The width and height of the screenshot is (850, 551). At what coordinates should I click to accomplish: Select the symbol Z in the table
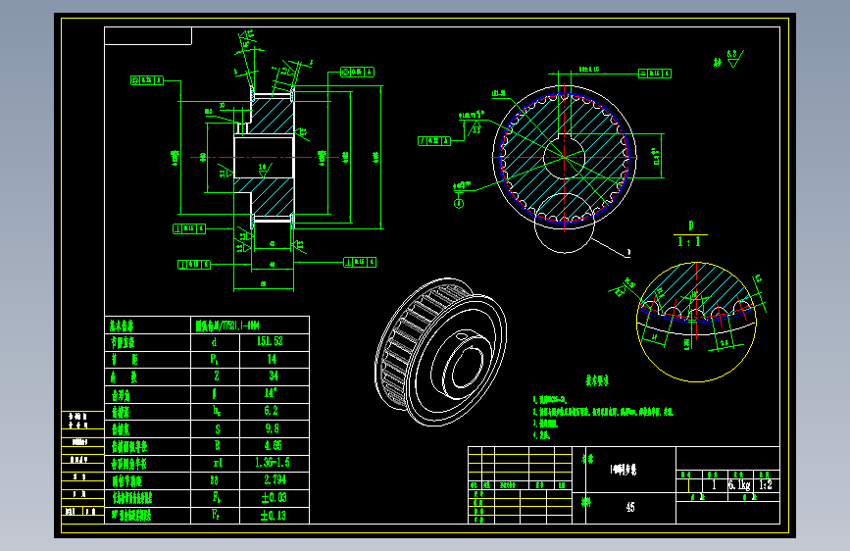click(217, 376)
